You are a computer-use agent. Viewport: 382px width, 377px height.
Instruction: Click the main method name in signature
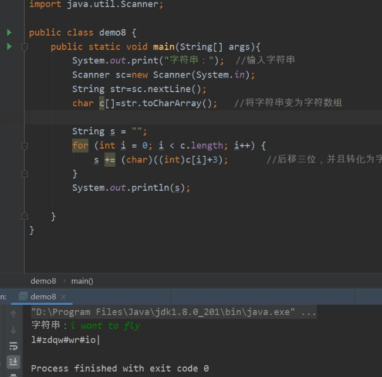[x=164, y=46]
